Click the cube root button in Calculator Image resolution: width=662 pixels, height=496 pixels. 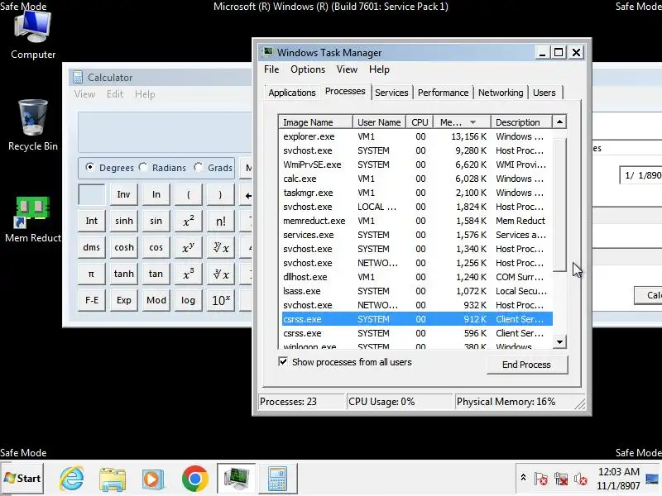(221, 274)
